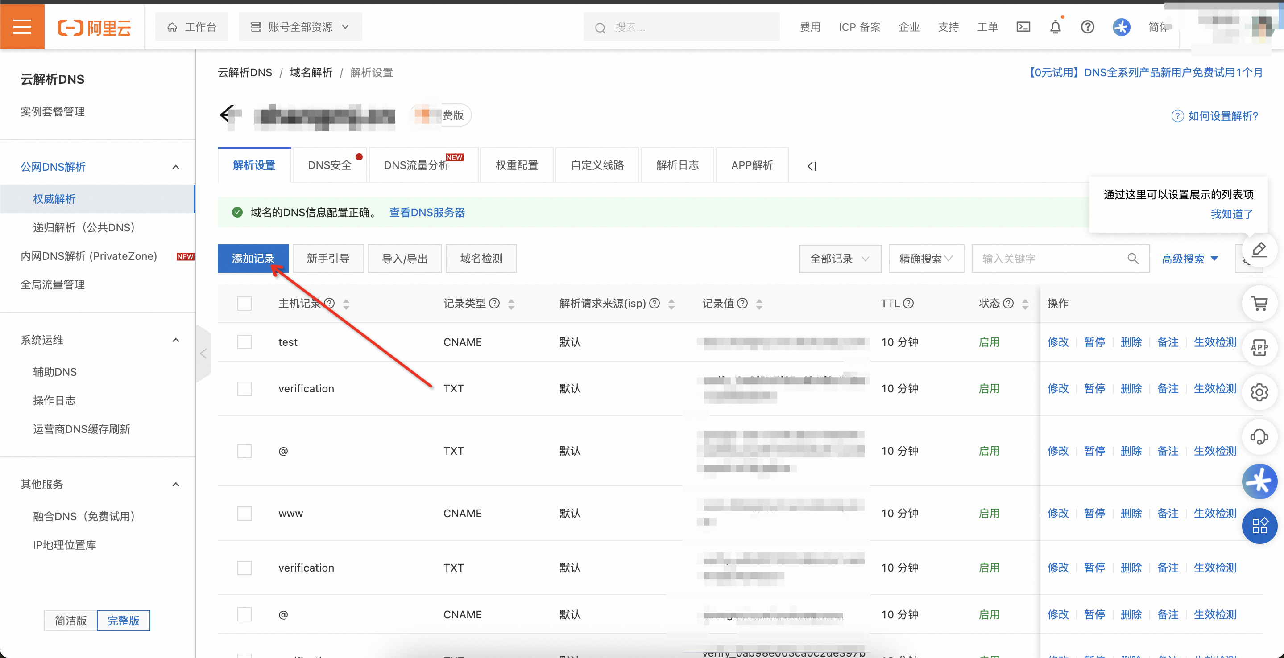Click the shopping cart floating icon
This screenshot has height=658, width=1284.
point(1259,303)
